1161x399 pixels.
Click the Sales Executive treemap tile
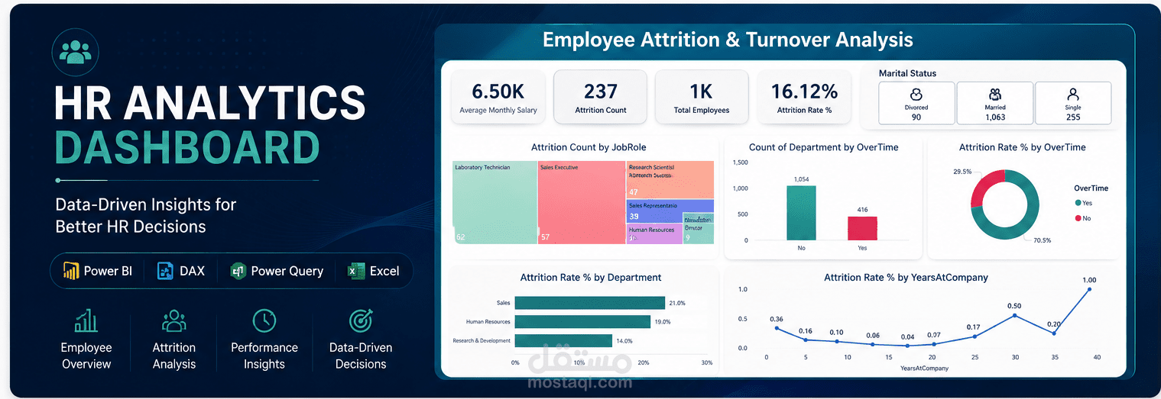point(582,202)
